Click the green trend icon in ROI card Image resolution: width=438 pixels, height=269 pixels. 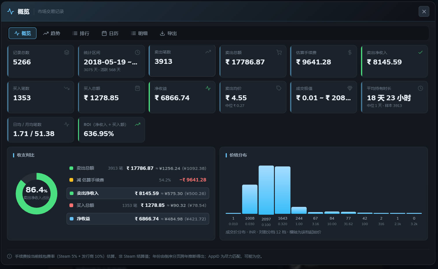coord(137,124)
